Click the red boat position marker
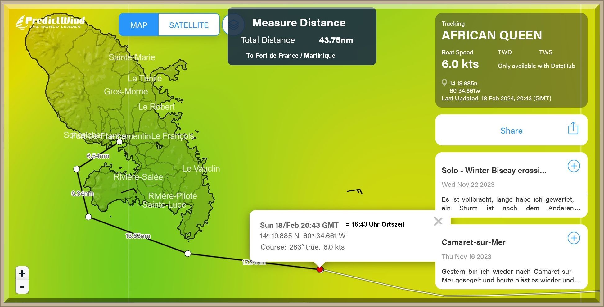This screenshot has width=604, height=307. [320, 269]
